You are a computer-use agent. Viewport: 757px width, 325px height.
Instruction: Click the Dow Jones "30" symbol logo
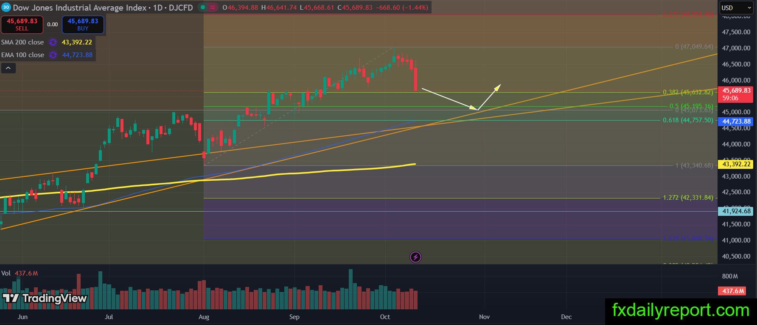pyautogui.click(x=6, y=8)
